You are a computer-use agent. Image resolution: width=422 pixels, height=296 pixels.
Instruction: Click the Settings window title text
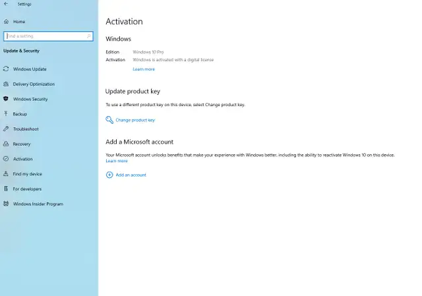(x=24, y=5)
